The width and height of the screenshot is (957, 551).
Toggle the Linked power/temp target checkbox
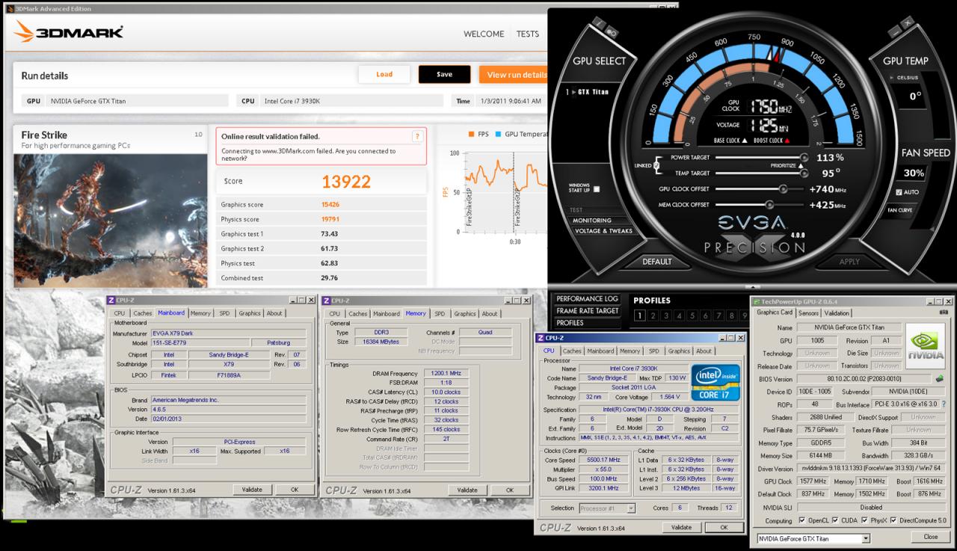(x=657, y=165)
